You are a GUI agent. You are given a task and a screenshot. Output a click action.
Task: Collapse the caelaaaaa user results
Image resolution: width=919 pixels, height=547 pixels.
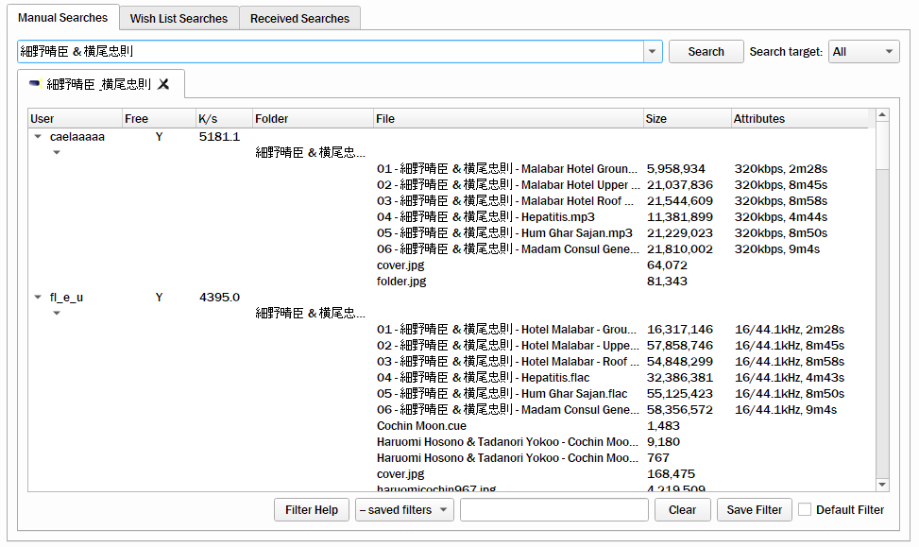pyautogui.click(x=38, y=137)
